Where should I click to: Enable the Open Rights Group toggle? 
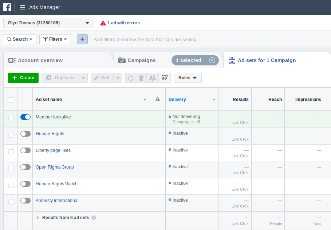coord(25,167)
